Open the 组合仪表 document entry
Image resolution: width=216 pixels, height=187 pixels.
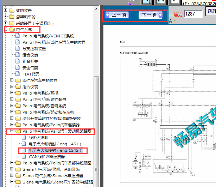30,55
